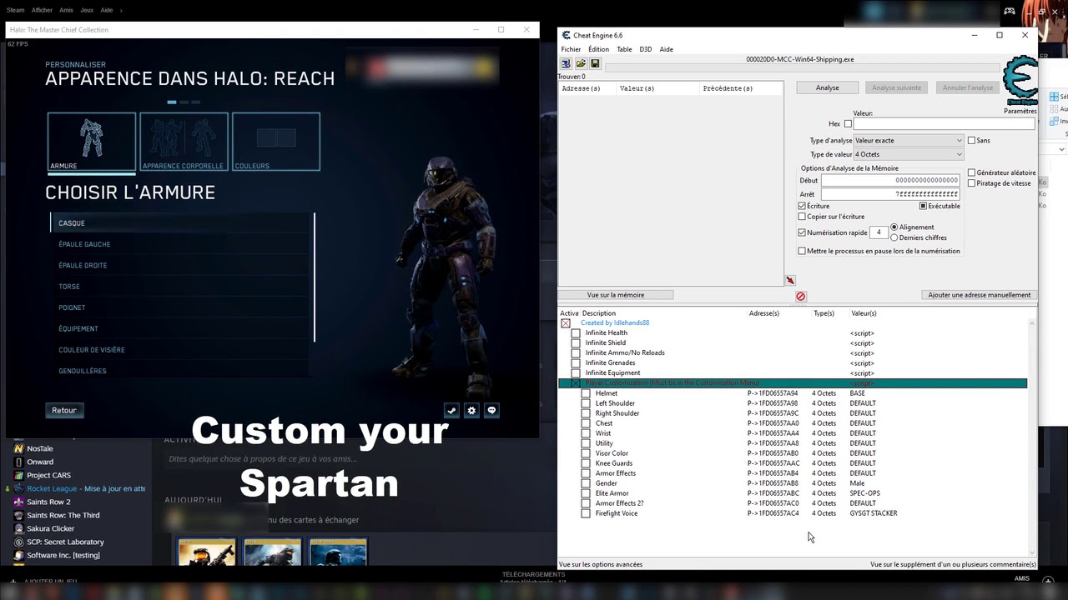Open the Helmet value BASE dropdown
The image size is (1068, 600).
858,393
